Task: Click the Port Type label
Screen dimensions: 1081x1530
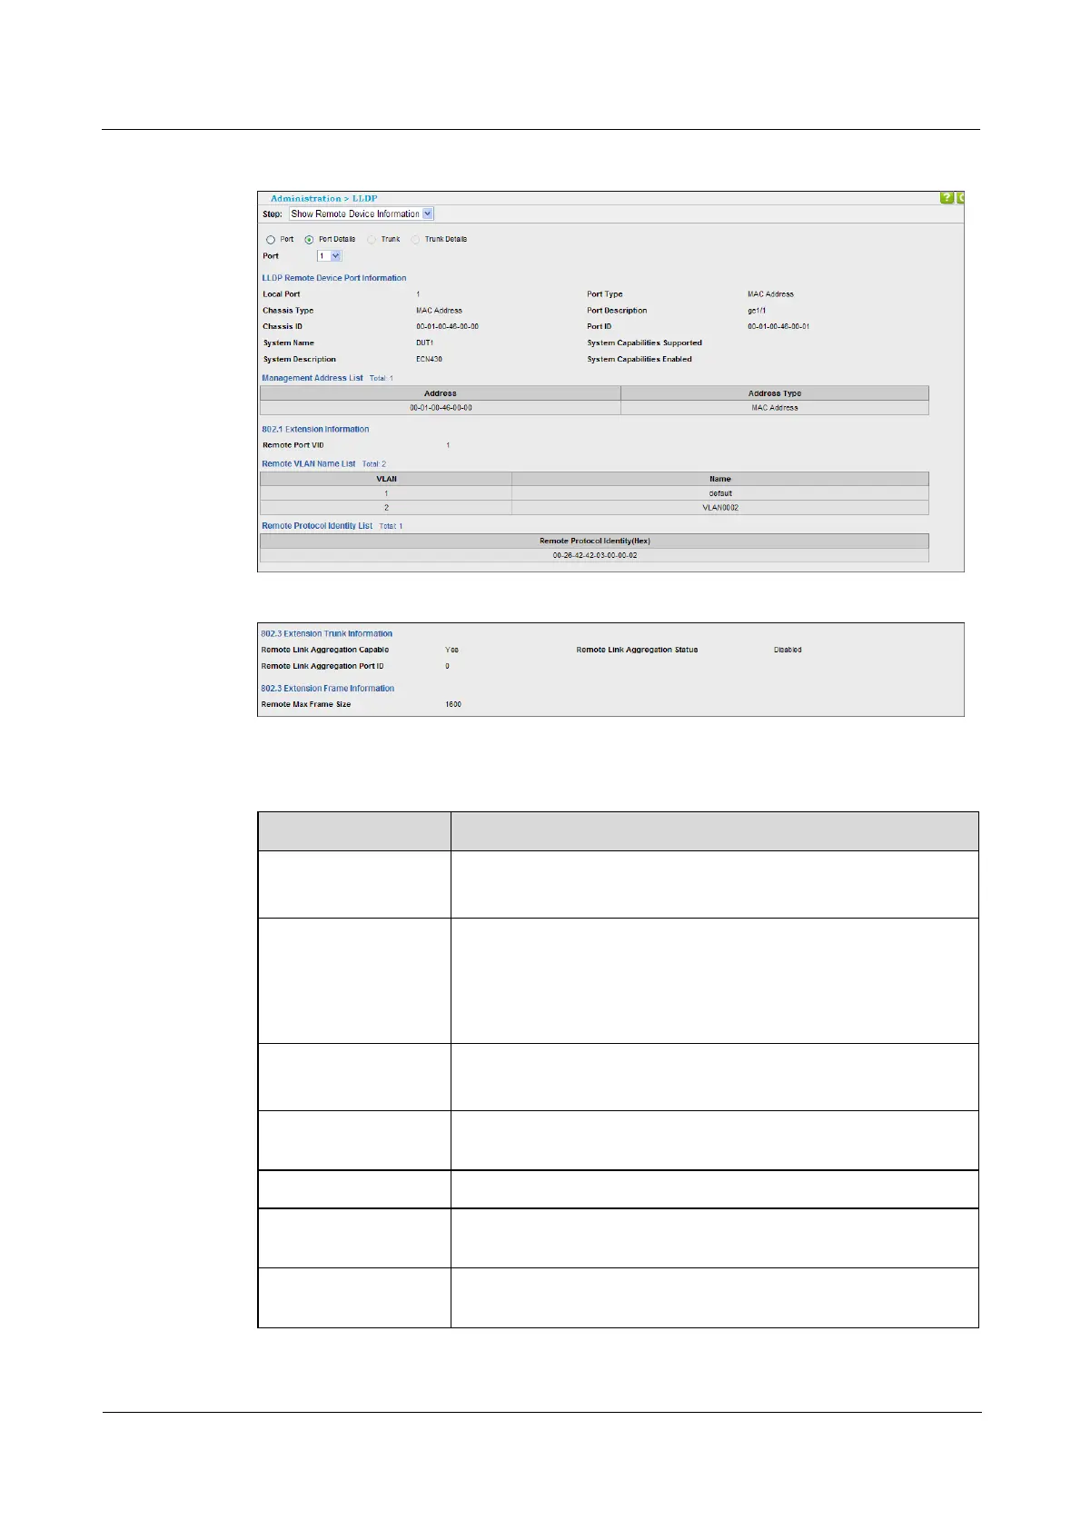Action: [605, 294]
